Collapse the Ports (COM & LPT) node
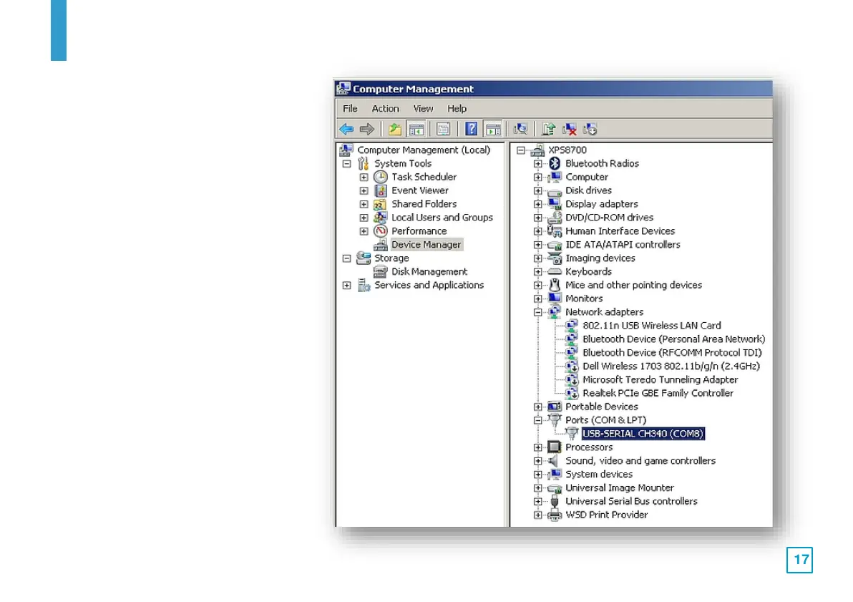The height and width of the screenshot is (602, 853). [x=537, y=421]
